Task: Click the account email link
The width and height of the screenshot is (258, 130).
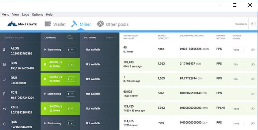Action: pos(241,24)
